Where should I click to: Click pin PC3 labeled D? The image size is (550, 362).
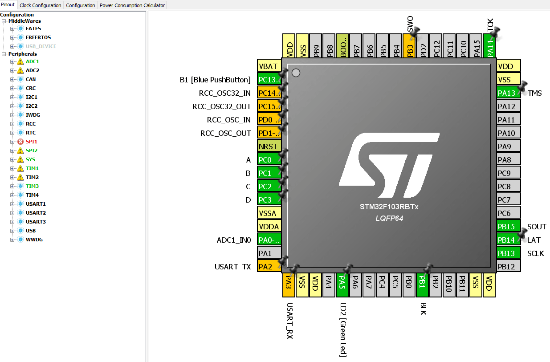(x=269, y=200)
